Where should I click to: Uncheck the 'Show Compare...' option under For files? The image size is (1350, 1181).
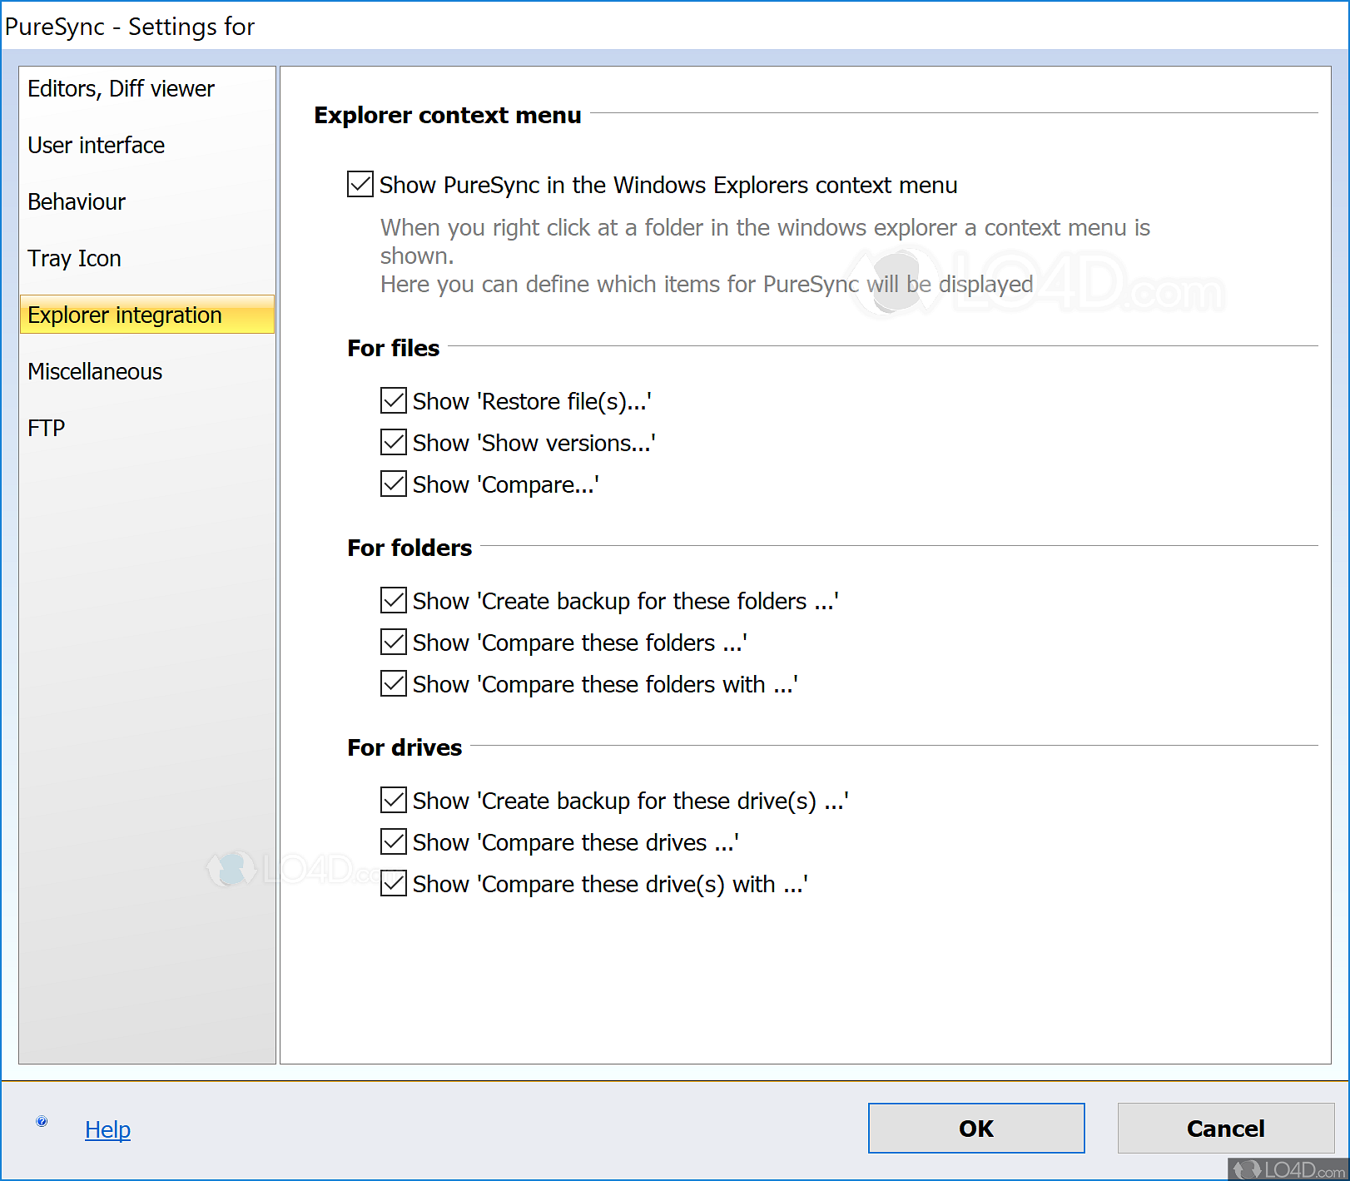coord(392,484)
